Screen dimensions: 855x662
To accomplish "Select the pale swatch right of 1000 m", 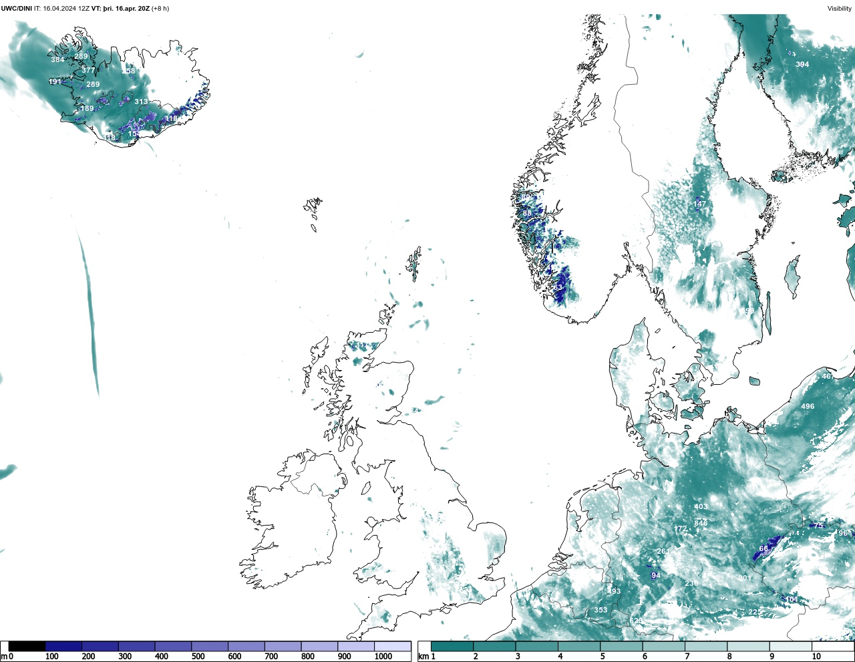I will (x=392, y=646).
